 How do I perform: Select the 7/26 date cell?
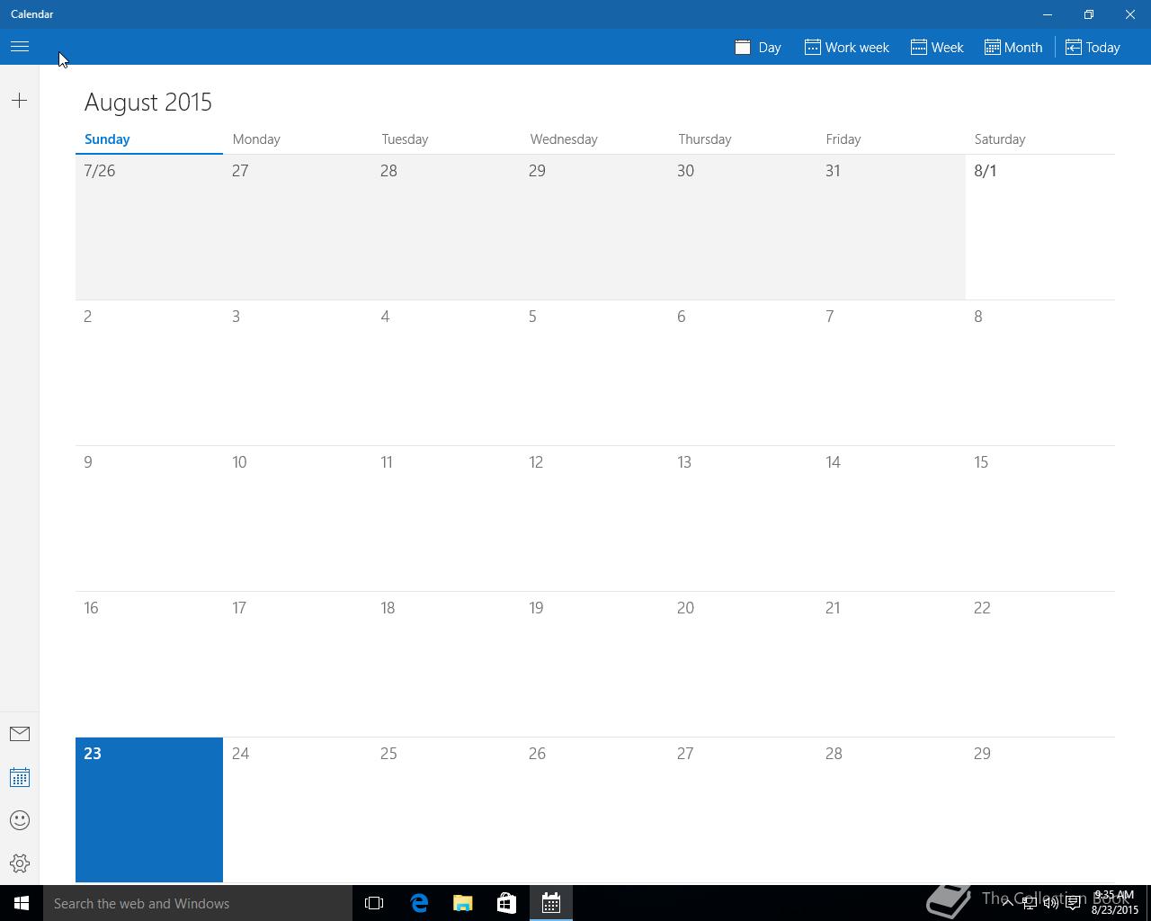click(149, 227)
